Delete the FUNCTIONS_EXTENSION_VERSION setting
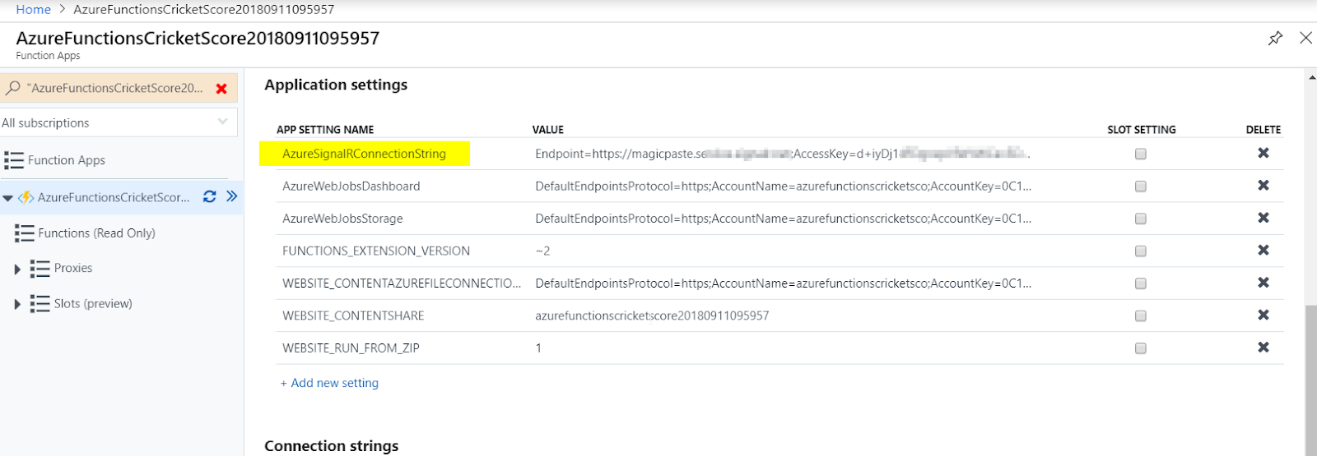The image size is (1317, 456). tap(1263, 251)
